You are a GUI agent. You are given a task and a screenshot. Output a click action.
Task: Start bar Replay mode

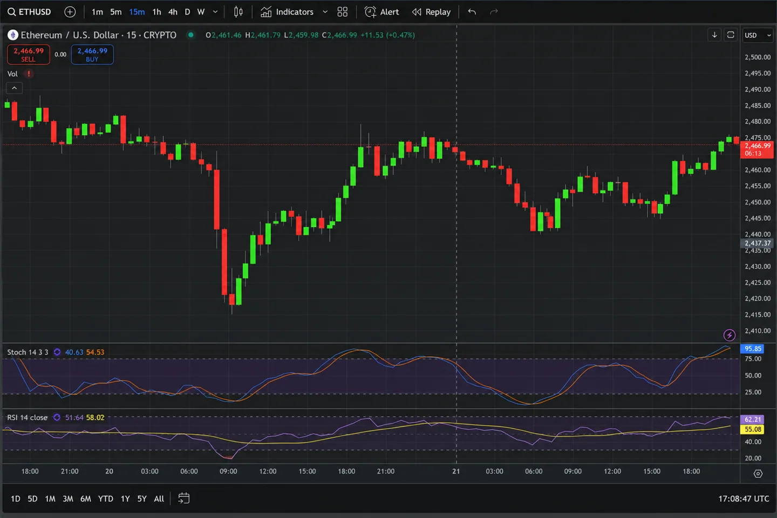(431, 12)
